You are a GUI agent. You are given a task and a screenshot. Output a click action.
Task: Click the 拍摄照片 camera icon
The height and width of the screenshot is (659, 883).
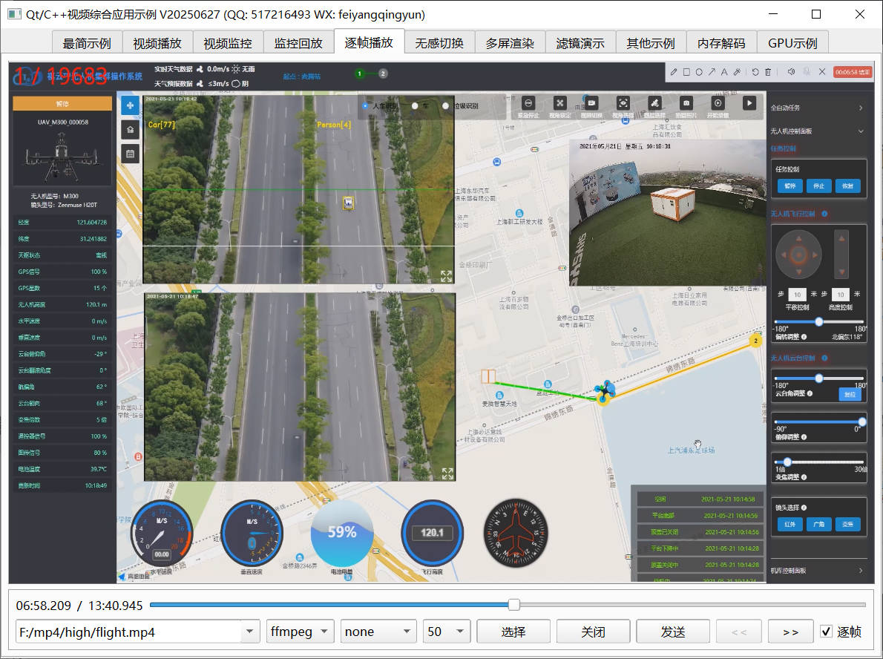coord(687,104)
